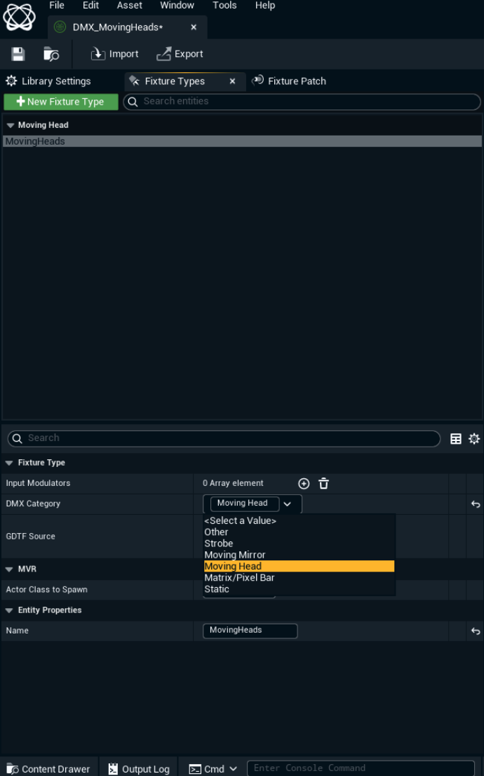Screen dimensions: 484x776
Task: Reset DMX Category to default value
Action: 476,504
